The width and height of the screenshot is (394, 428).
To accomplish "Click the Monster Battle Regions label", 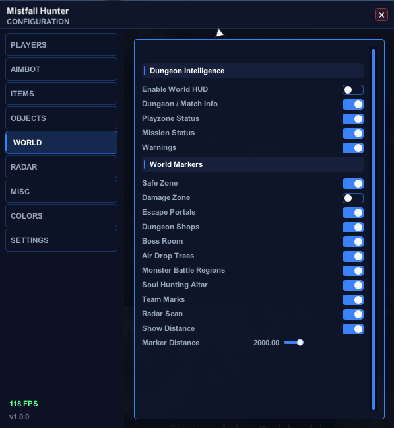I will pos(183,270).
